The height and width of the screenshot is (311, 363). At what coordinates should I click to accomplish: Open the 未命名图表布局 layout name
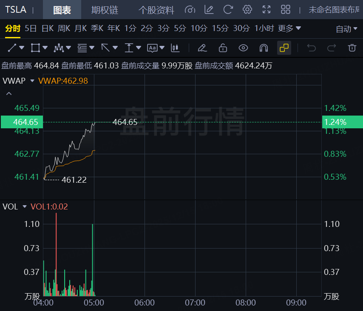pos(334,10)
